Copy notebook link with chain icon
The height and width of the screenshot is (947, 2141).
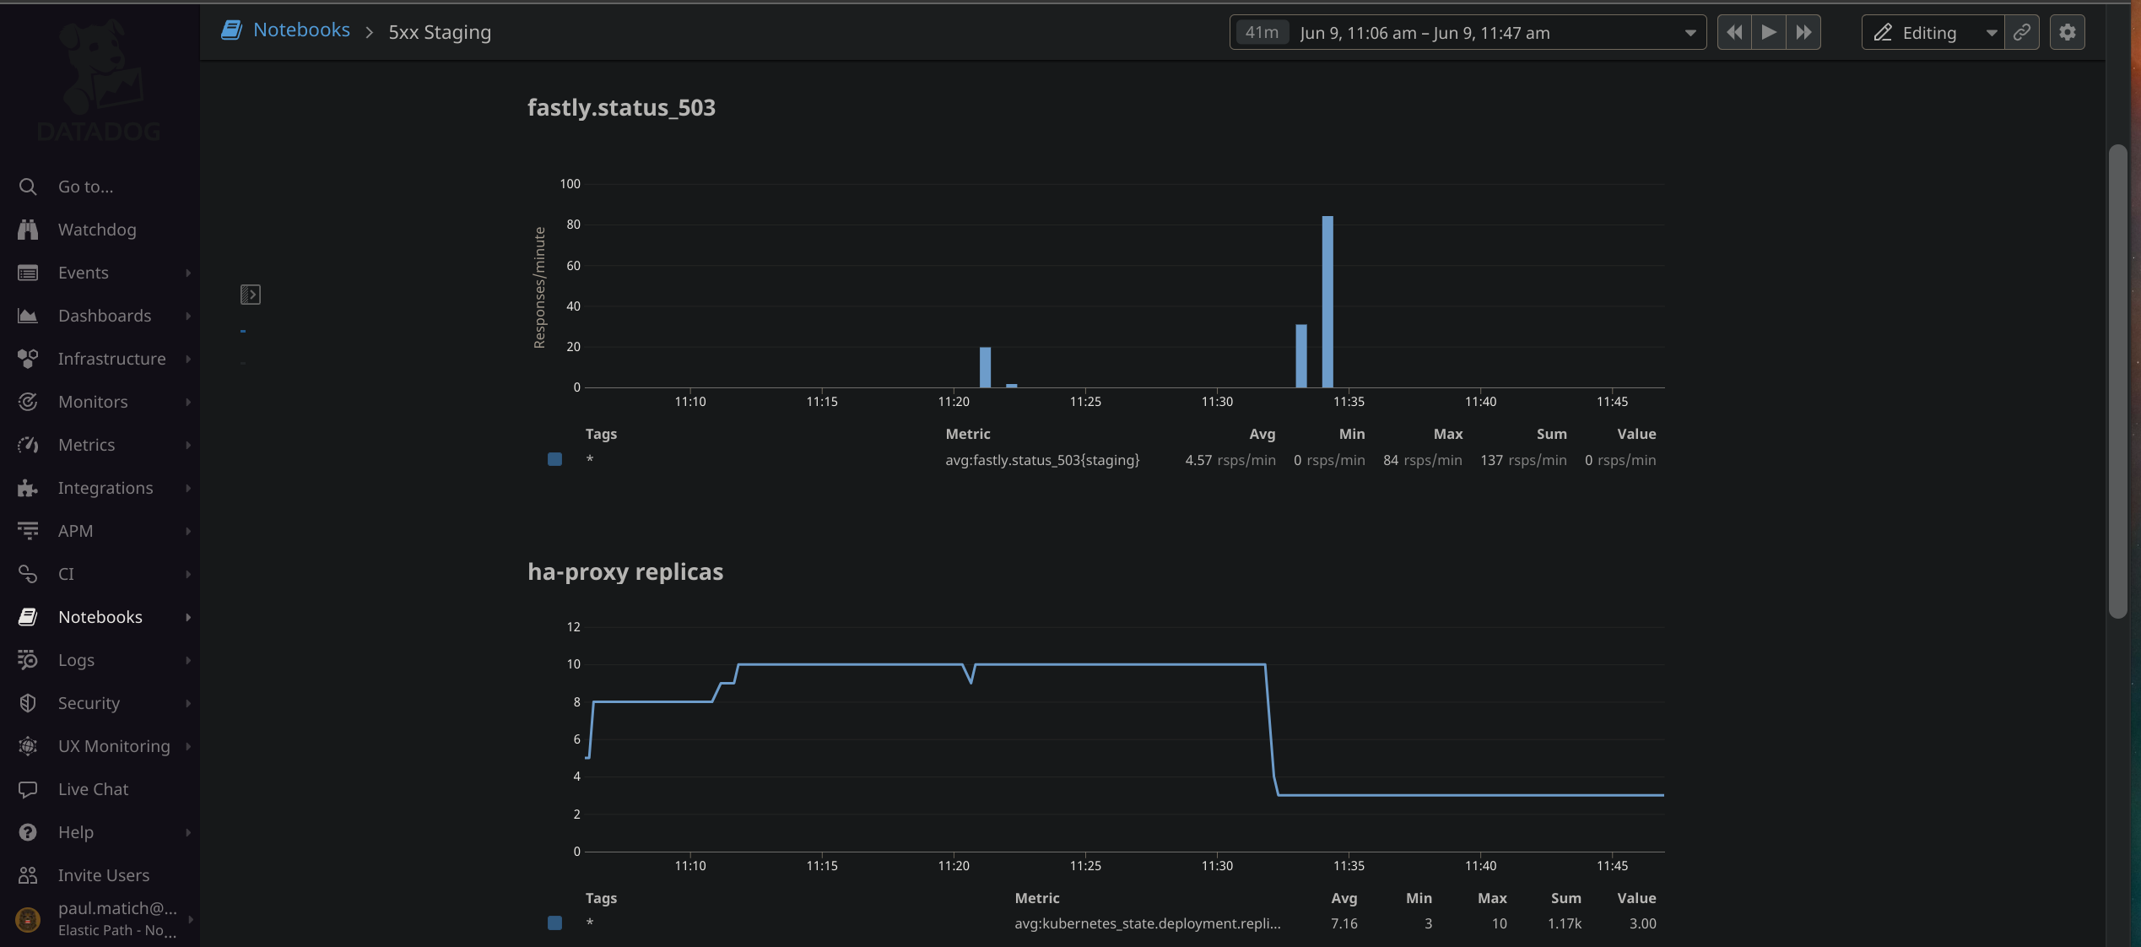coord(2021,32)
